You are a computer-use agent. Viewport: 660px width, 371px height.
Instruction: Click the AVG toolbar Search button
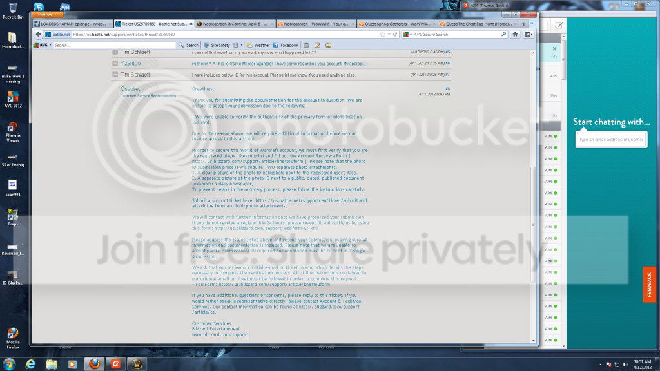[188, 45]
